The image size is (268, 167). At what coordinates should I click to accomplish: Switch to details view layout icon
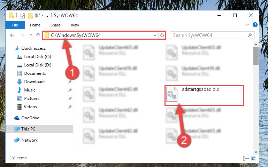point(246,158)
